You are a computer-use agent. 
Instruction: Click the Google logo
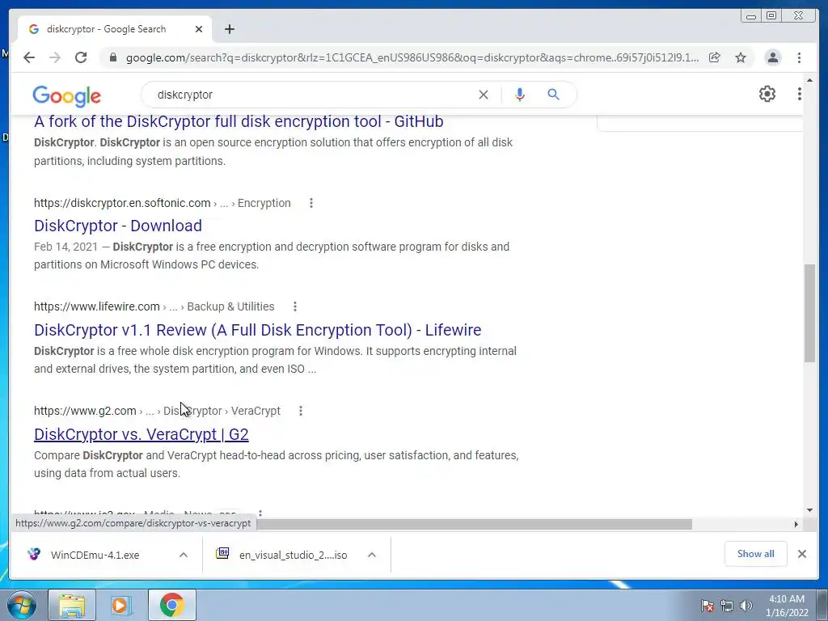click(66, 95)
